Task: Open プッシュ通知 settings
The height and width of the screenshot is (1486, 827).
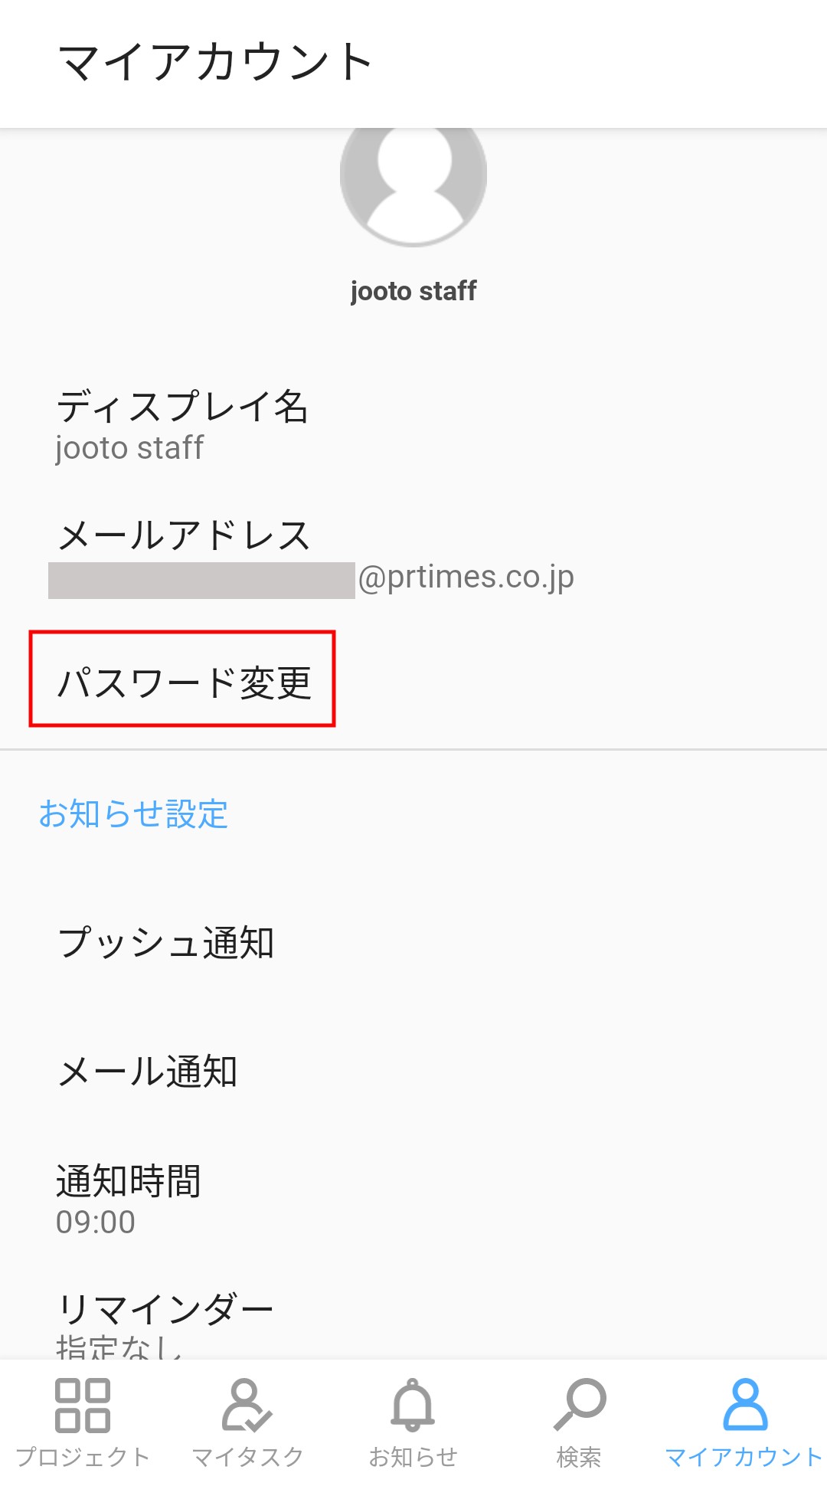Action: click(413, 942)
